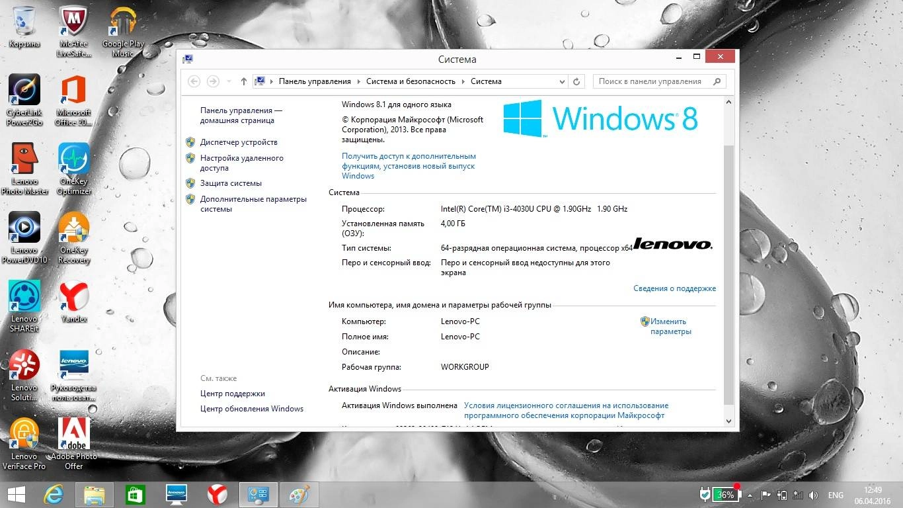Open Adobe Photo Offer desktop icon
This screenshot has height=508, width=903.
coord(74,444)
